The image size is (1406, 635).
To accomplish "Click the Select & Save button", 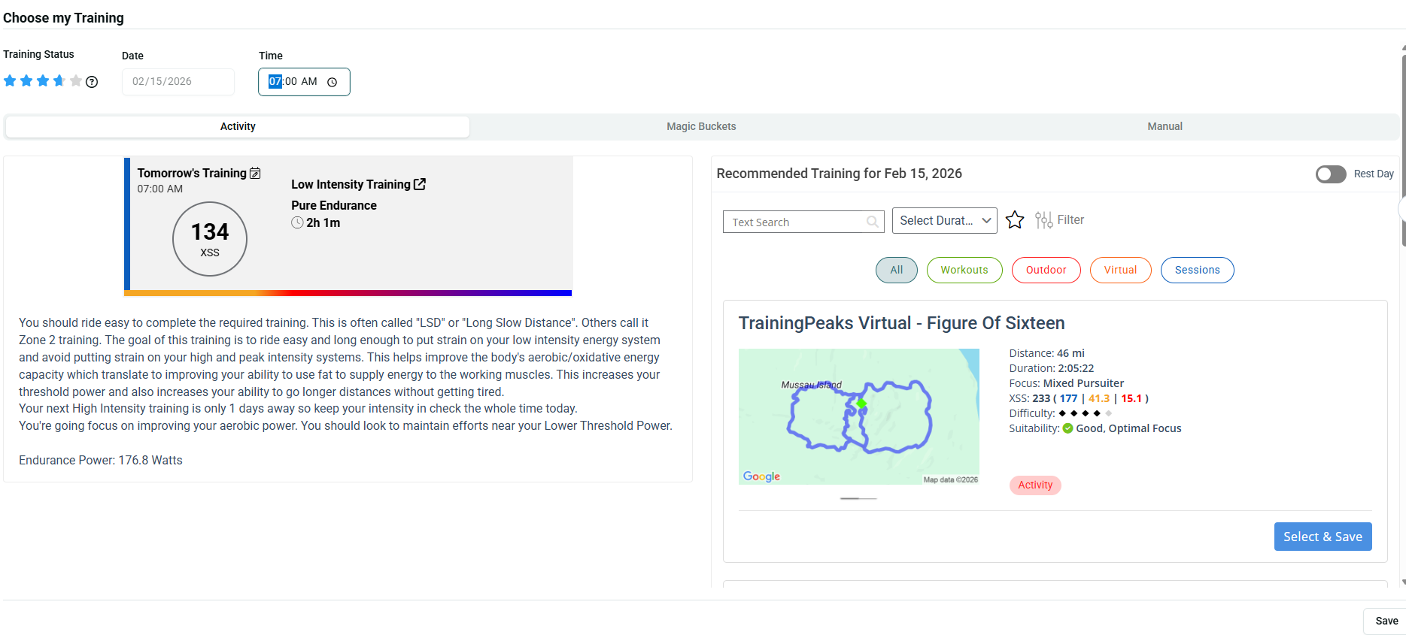I will pos(1322,537).
